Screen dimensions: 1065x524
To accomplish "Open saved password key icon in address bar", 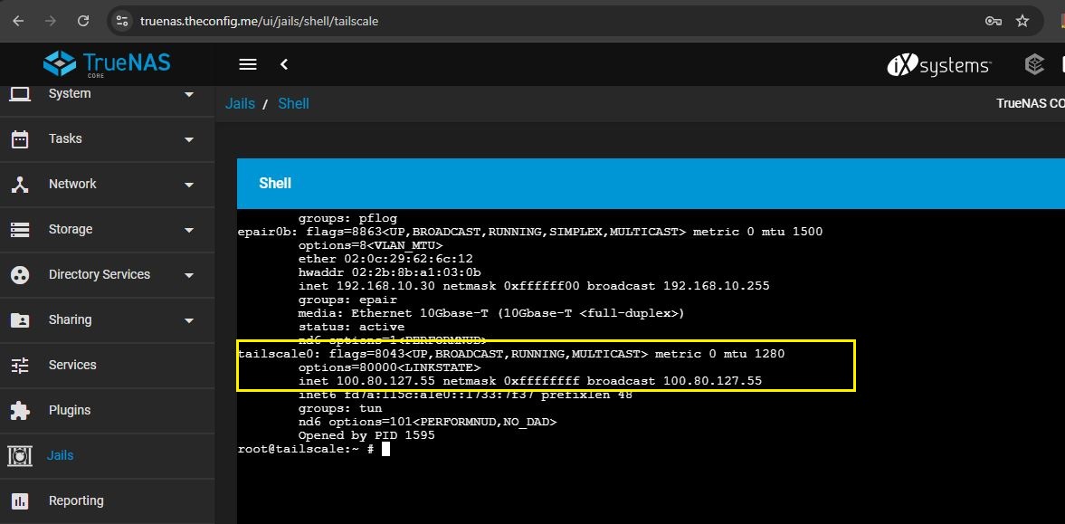I will (993, 21).
